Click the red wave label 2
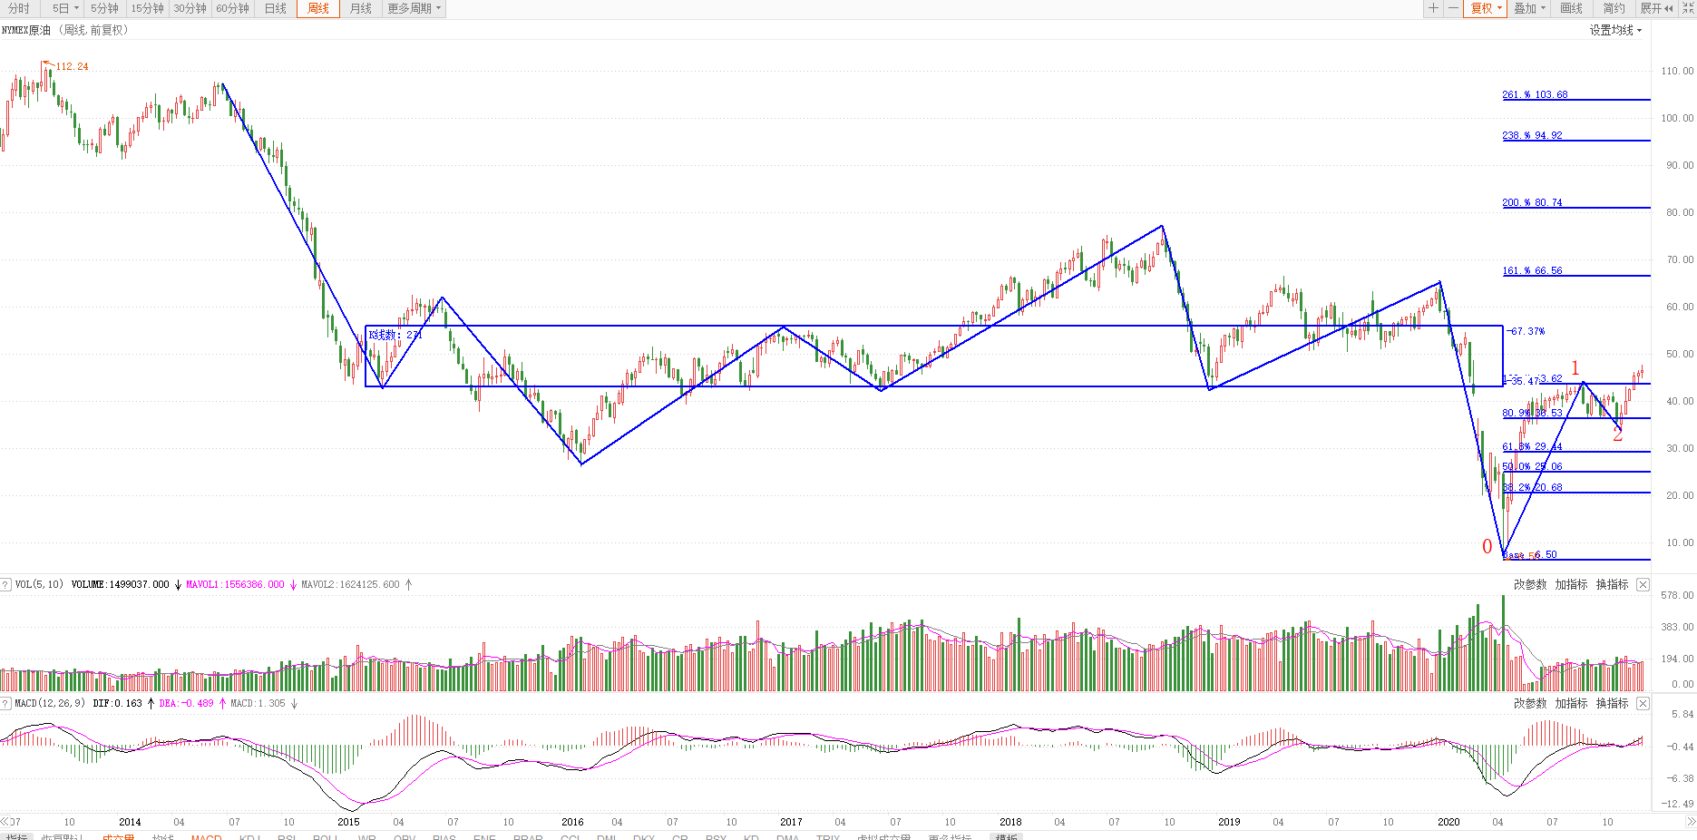Image resolution: width=1697 pixels, height=840 pixels. pos(1617,435)
